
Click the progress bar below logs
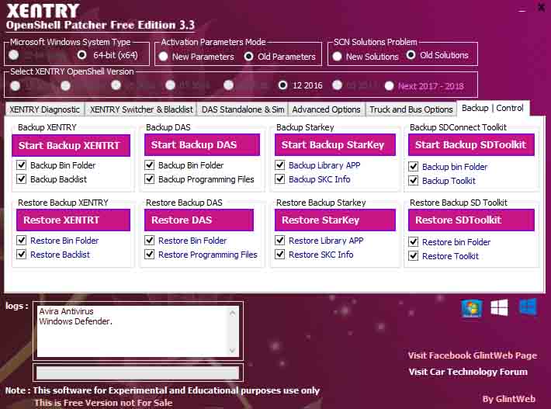[138, 373]
